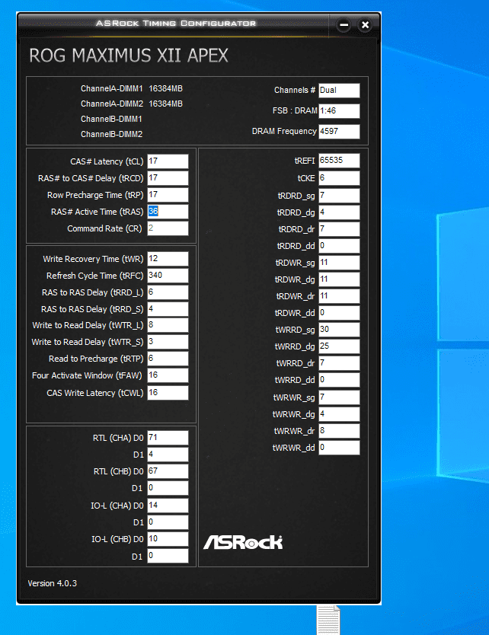Click the document file icon on desktop
Image resolution: width=489 pixels, height=635 pixels.
coord(328,620)
